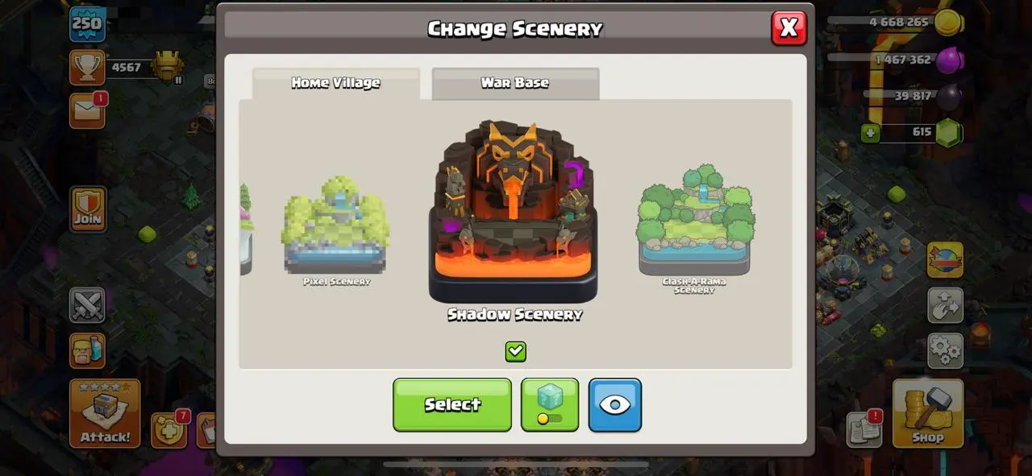1032x476 pixels.
Task: Open the experience level 250 badge
Action: 87,24
